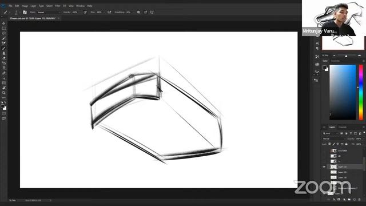Screen dimensions: 366x206
Task: Add a layer mask
Action: pos(339,200)
